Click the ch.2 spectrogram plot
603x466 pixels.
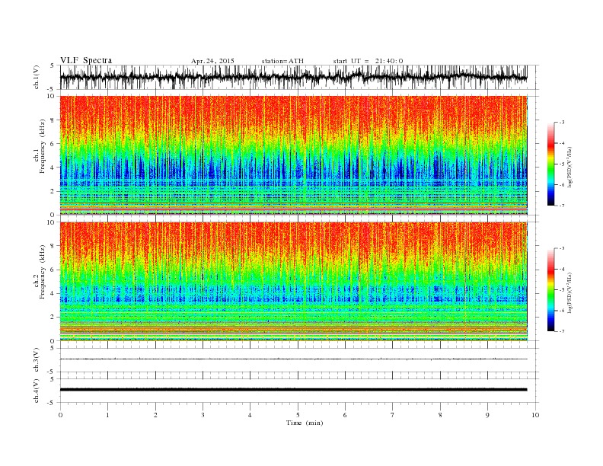[x=294, y=282]
